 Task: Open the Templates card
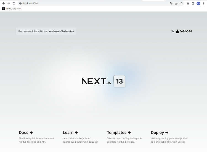coord(124,137)
